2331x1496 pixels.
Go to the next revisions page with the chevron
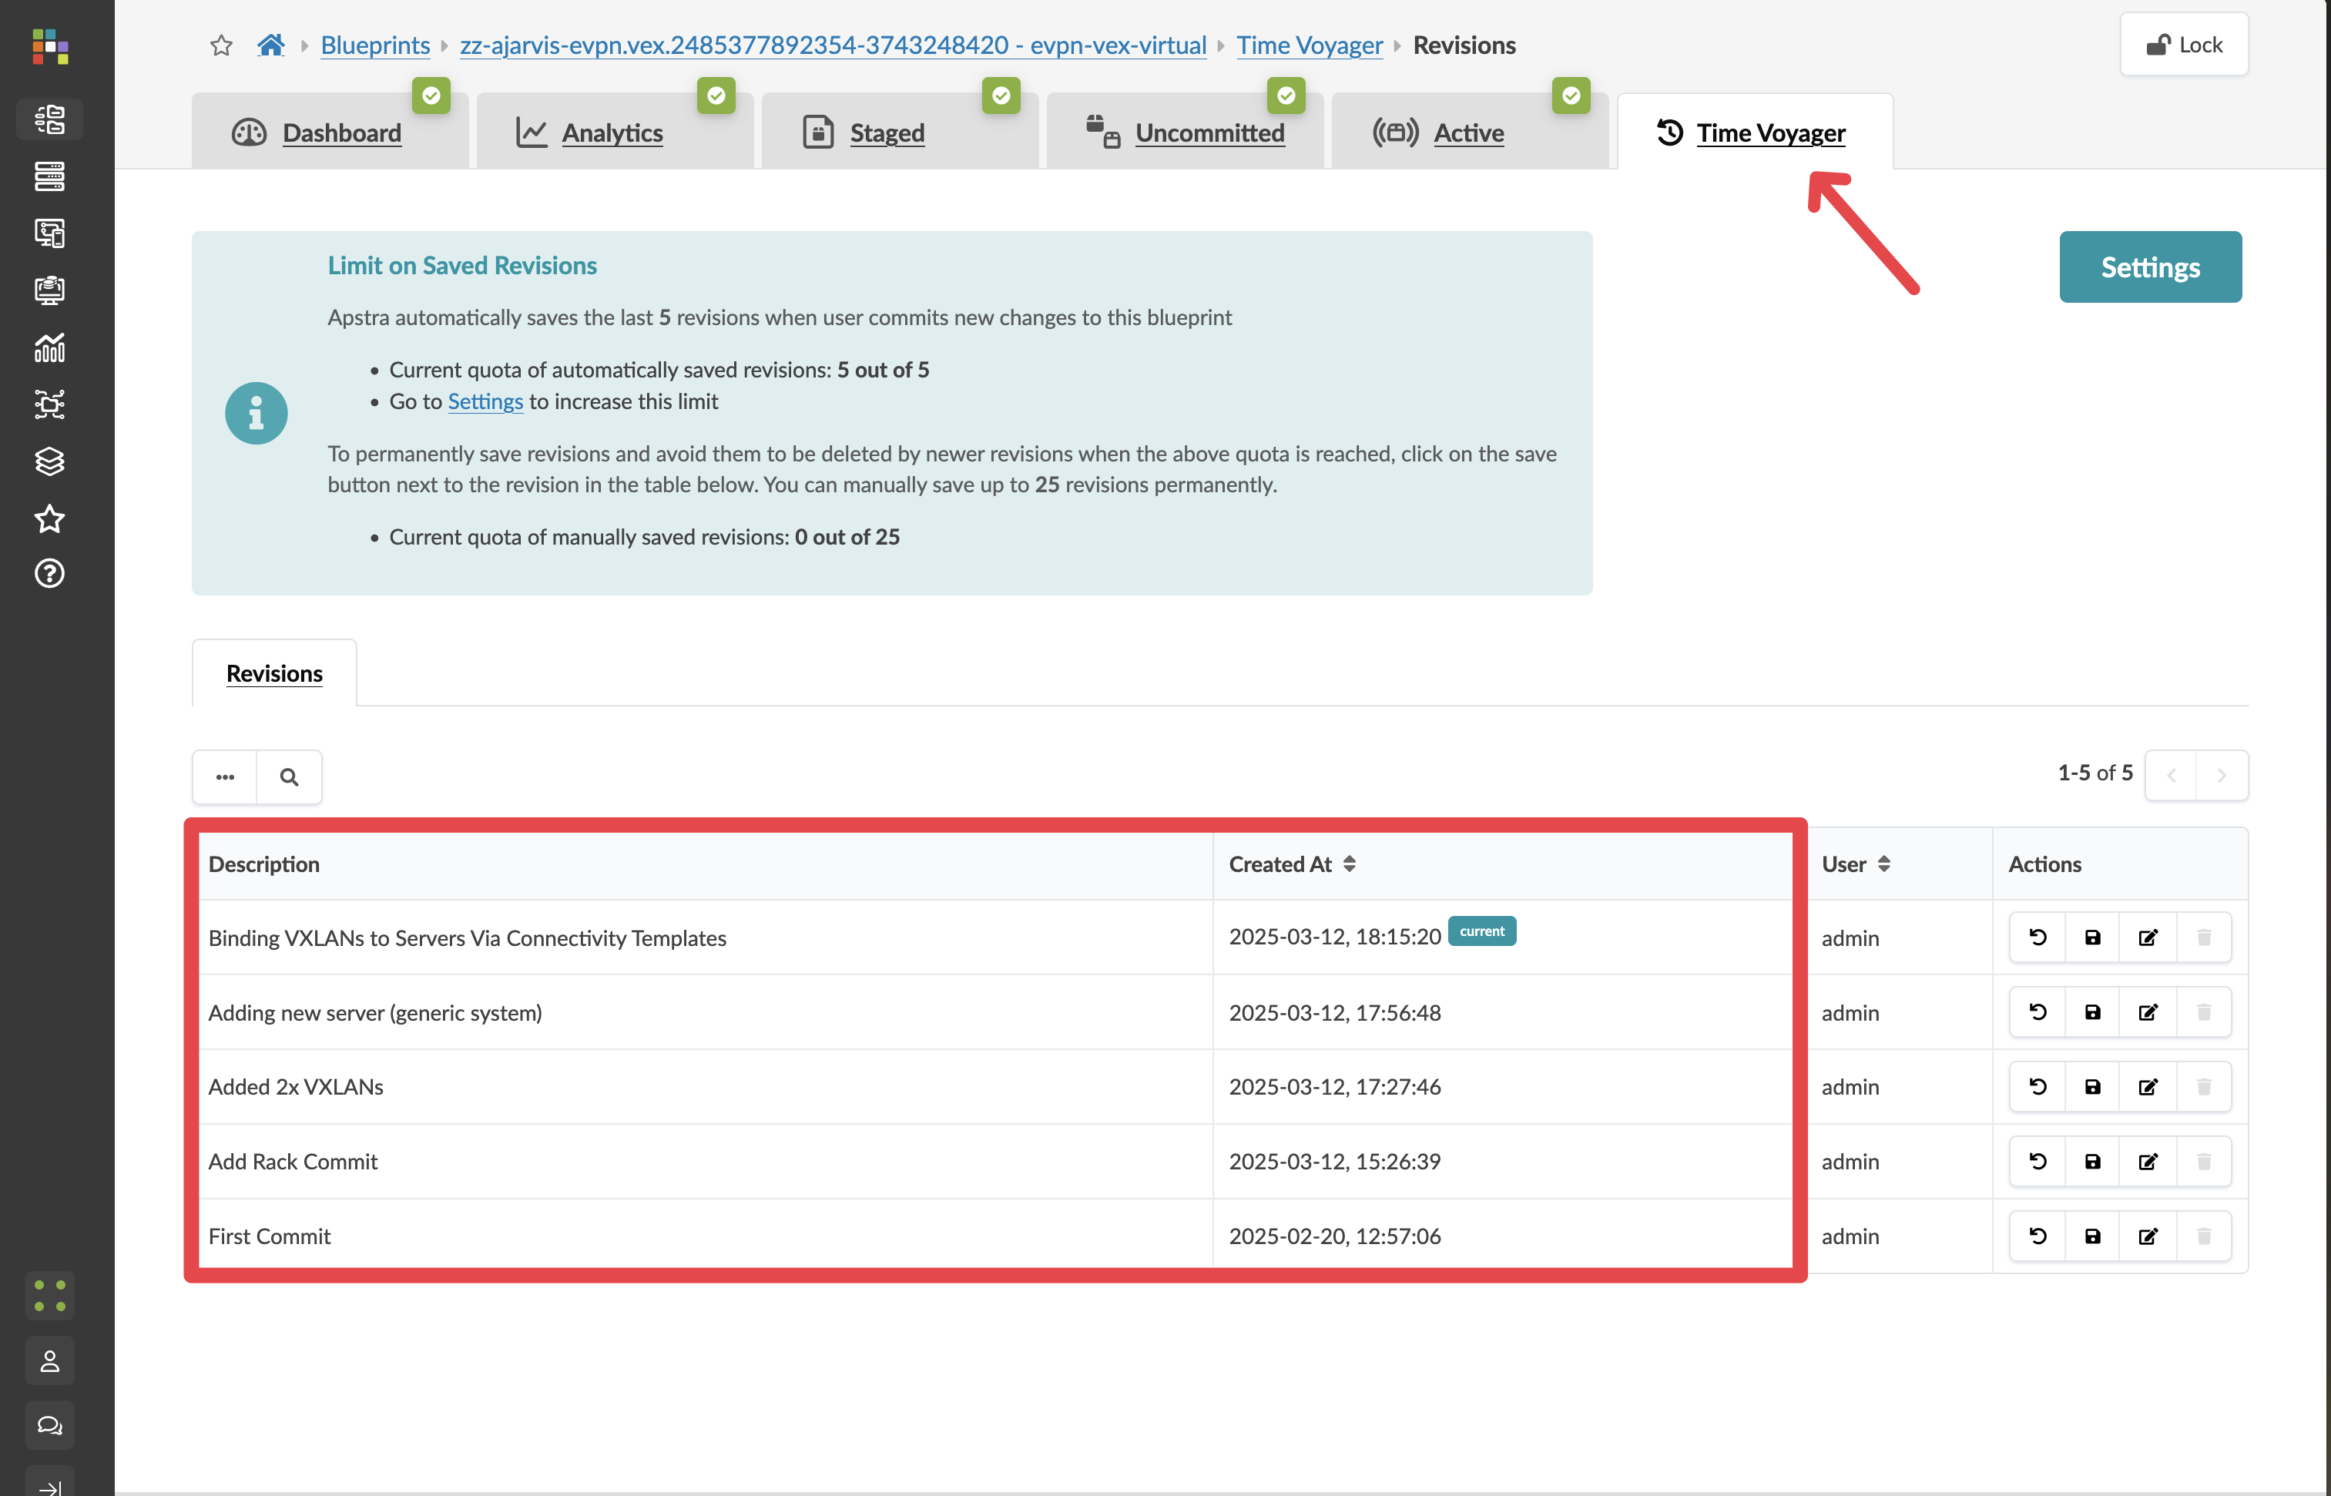(2222, 774)
